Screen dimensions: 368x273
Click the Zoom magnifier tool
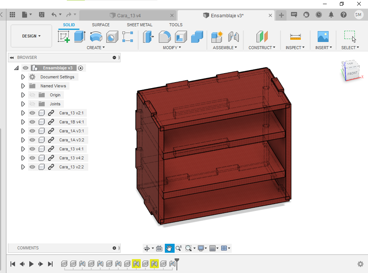click(179, 248)
